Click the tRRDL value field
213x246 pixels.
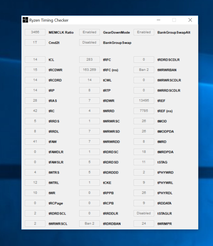coord(35,131)
